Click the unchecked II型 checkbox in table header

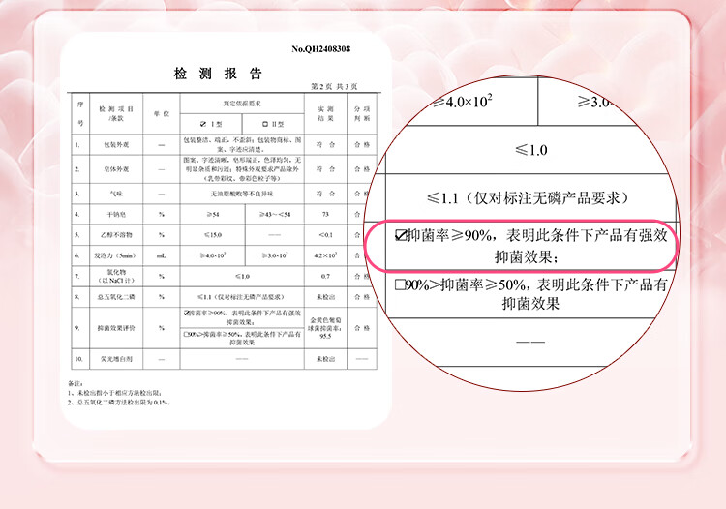point(265,124)
